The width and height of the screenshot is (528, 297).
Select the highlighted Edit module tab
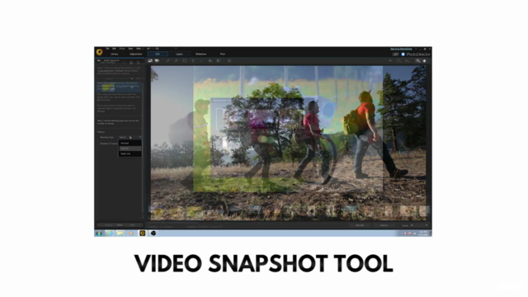pos(158,54)
